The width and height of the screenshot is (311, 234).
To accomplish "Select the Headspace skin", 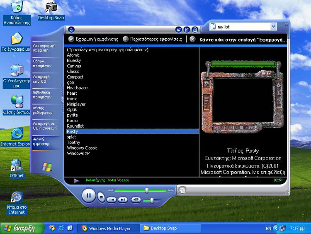I will click(133, 88).
